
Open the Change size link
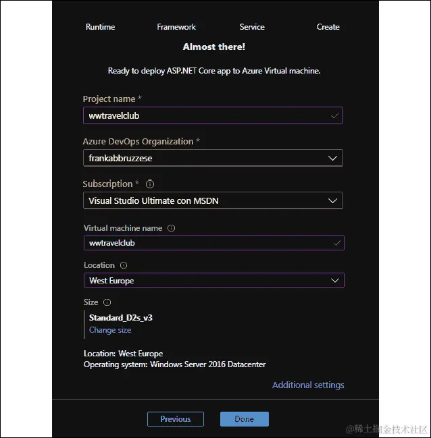tap(110, 330)
